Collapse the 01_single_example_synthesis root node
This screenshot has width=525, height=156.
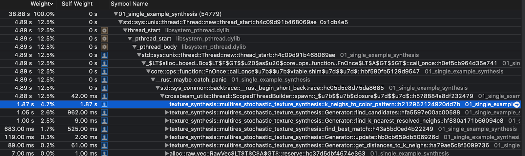click(116, 14)
